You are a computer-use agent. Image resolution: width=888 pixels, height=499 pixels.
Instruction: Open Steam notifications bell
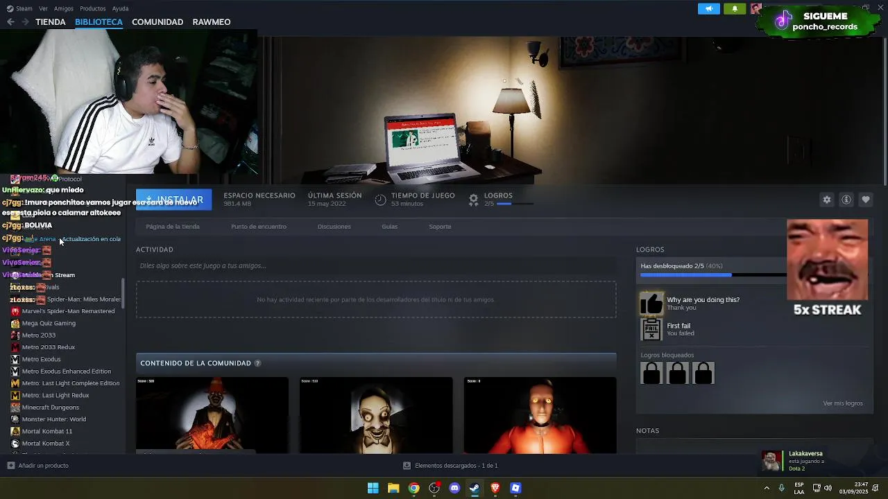click(735, 9)
